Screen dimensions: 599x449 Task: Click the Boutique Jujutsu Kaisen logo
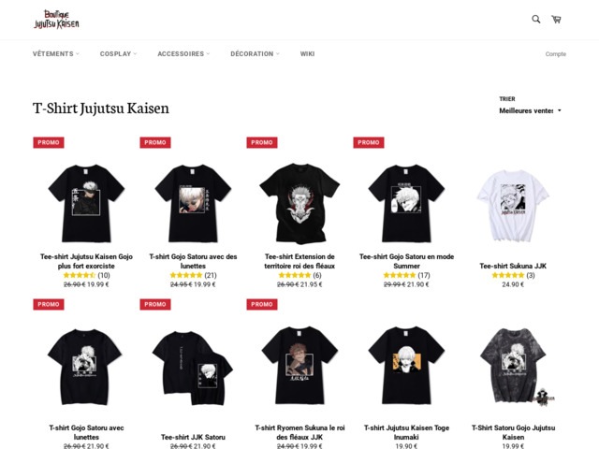[56, 20]
